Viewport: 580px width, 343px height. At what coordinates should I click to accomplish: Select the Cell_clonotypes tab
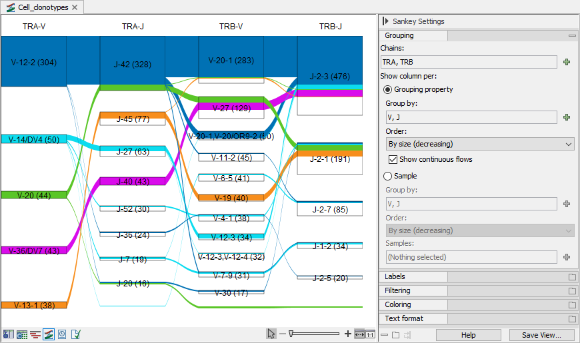41,7
